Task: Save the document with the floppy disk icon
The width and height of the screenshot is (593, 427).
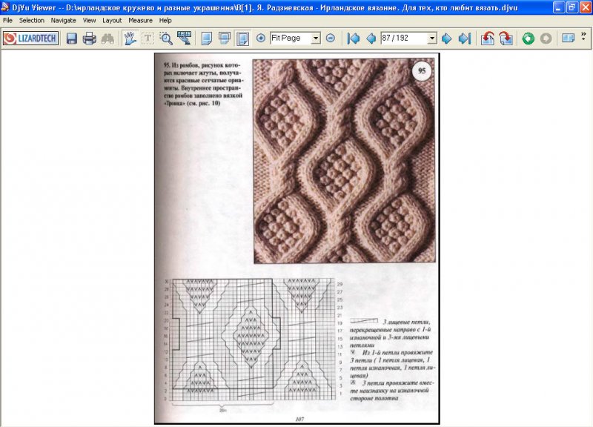Action: [72, 39]
